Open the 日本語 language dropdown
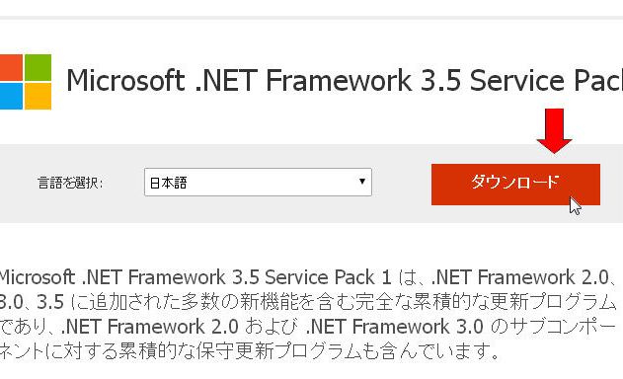The image size is (623, 379). pos(258,182)
